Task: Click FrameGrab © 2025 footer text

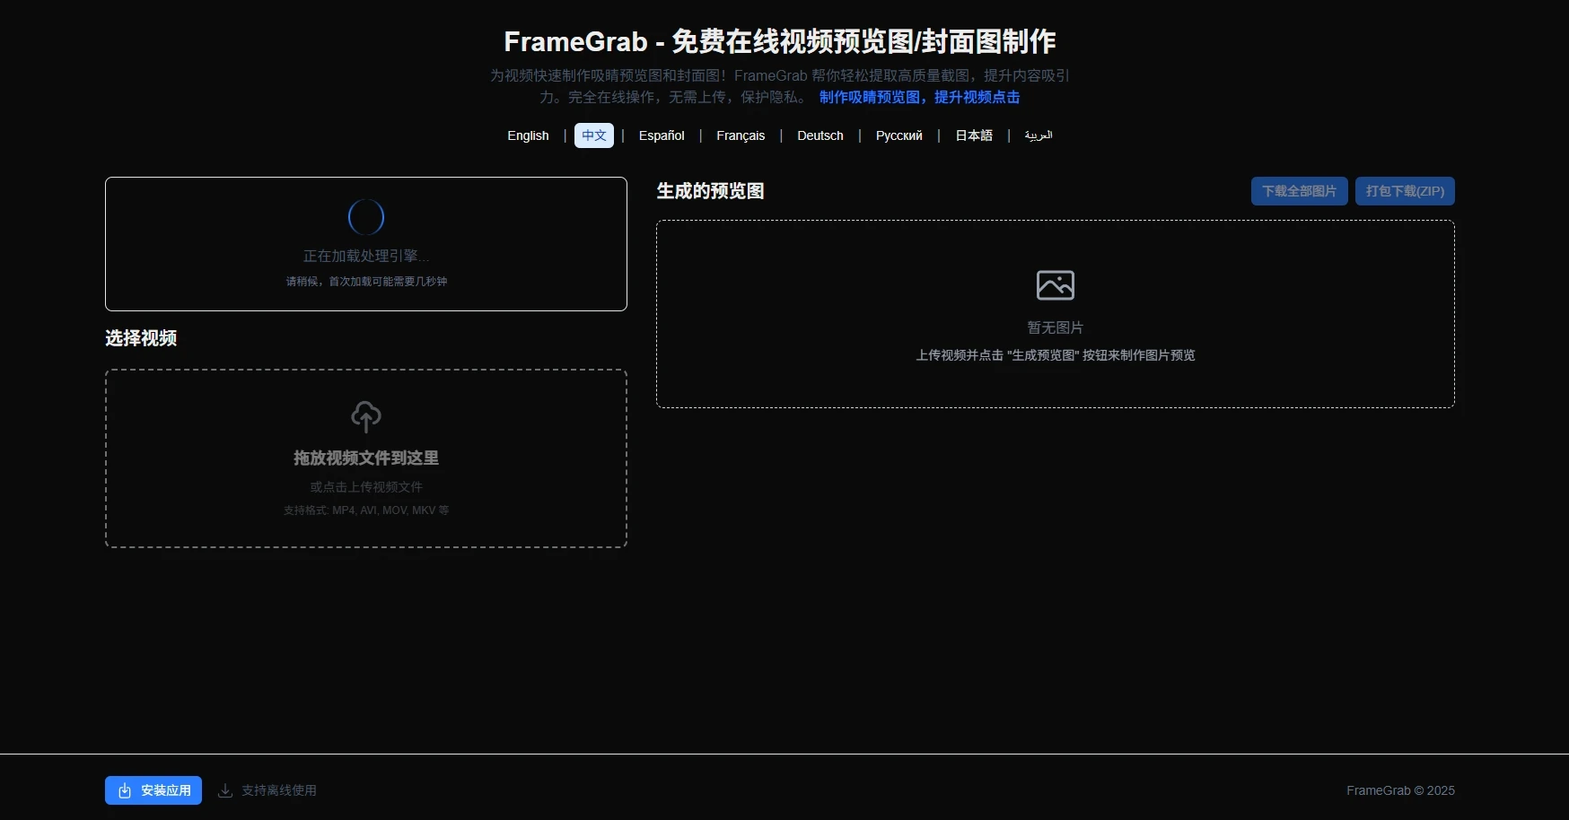Action: (x=1400, y=790)
